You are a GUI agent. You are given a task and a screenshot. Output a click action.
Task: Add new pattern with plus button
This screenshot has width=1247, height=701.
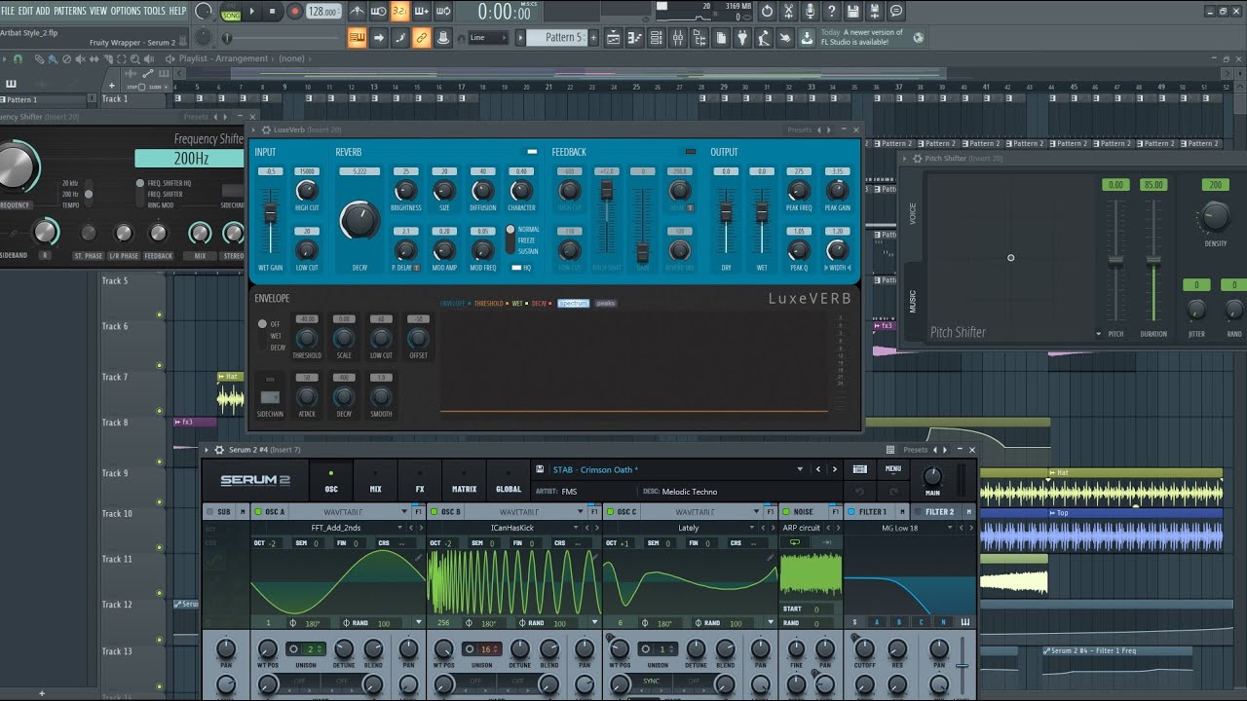pyautogui.click(x=593, y=38)
